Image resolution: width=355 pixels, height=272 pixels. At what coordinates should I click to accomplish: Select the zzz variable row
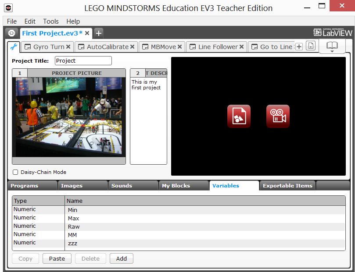pyautogui.click(x=179, y=243)
